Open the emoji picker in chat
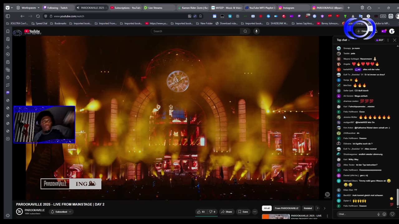Viewport: 399px width, 224px height. (384, 214)
